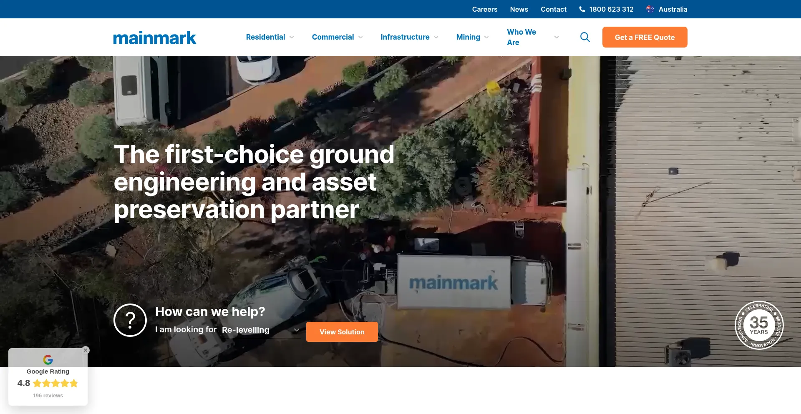Screen dimensions: 801x414
Task: Open the Who We Are menu
Action: (x=521, y=37)
